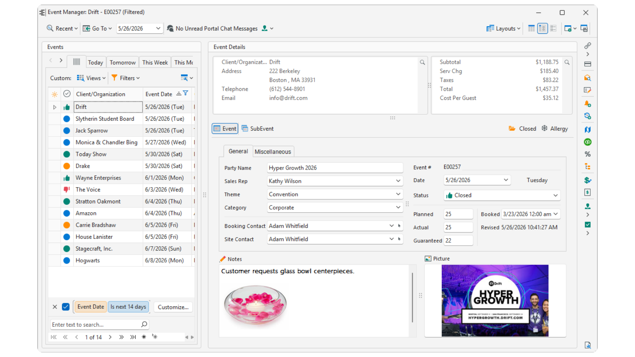Click the card icon in the right sidebar
Screen dimensions: 635x357
coord(588,64)
